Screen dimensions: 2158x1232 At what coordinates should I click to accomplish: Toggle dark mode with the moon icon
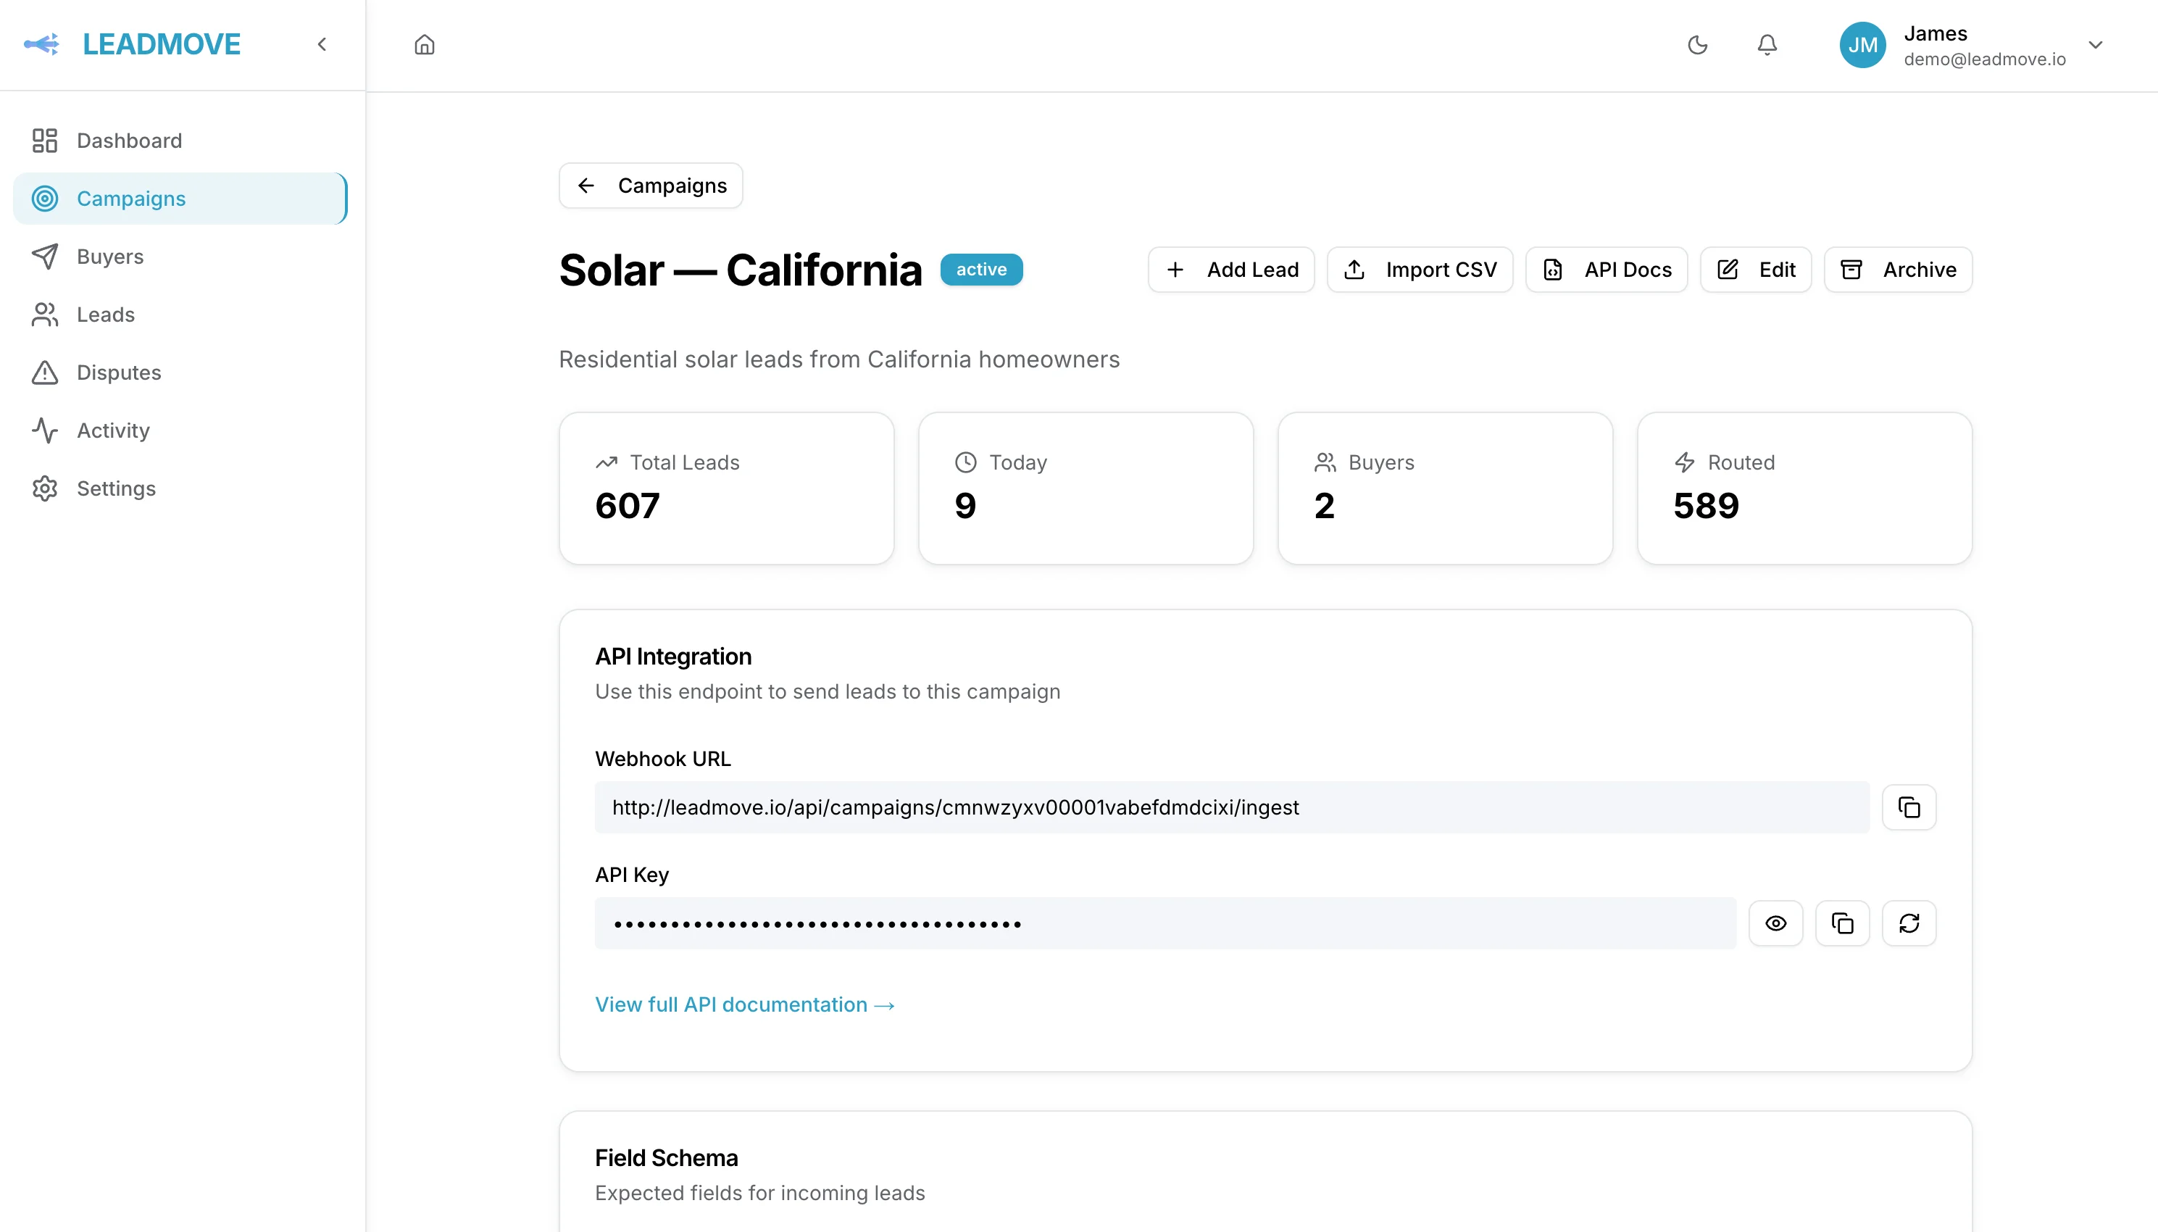pos(1698,45)
